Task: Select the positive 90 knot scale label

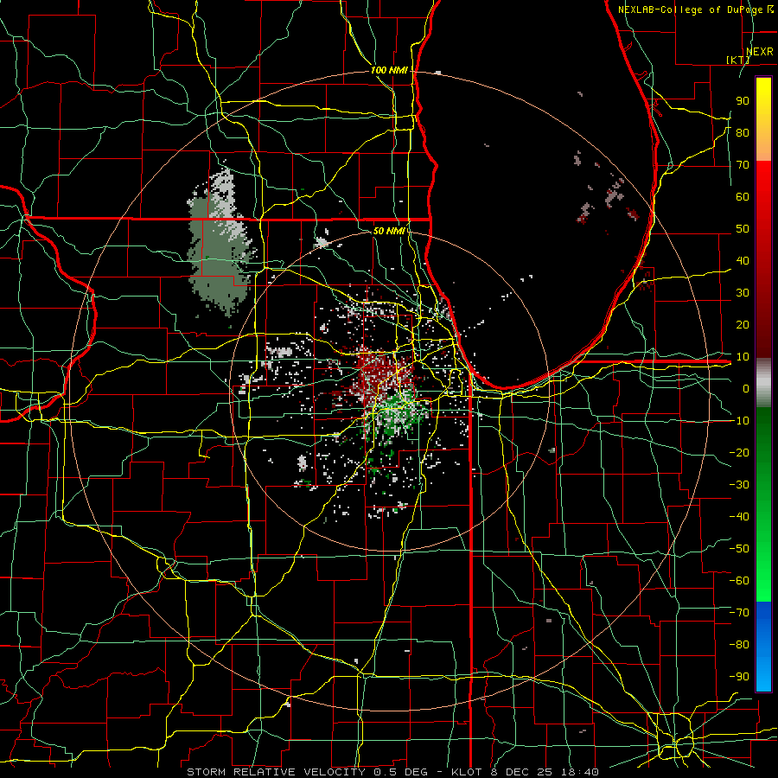Action: coord(743,101)
